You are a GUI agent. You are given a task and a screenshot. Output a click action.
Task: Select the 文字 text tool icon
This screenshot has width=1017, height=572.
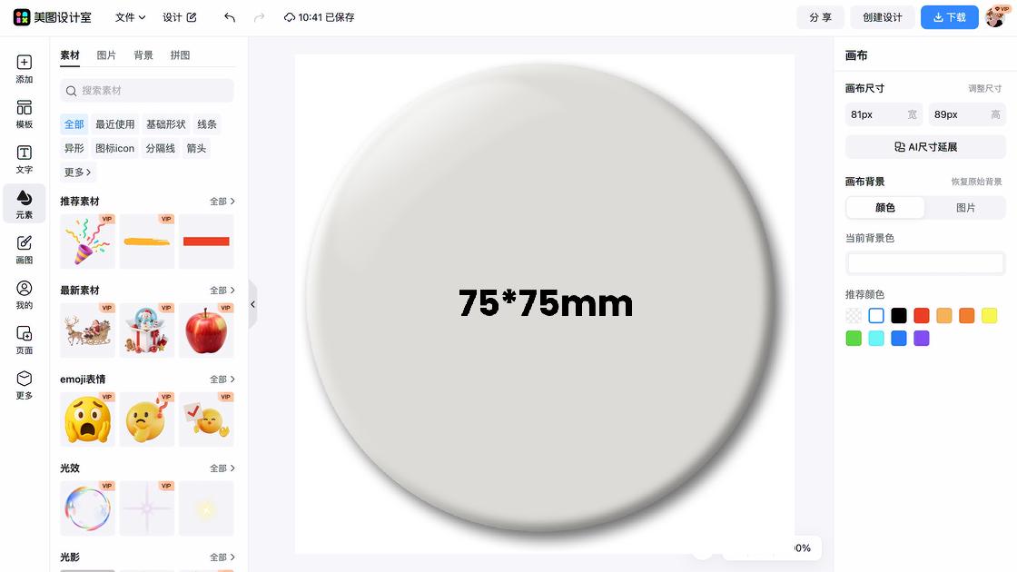coord(24,159)
